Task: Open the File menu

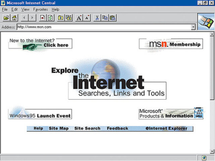Action: pos(5,9)
